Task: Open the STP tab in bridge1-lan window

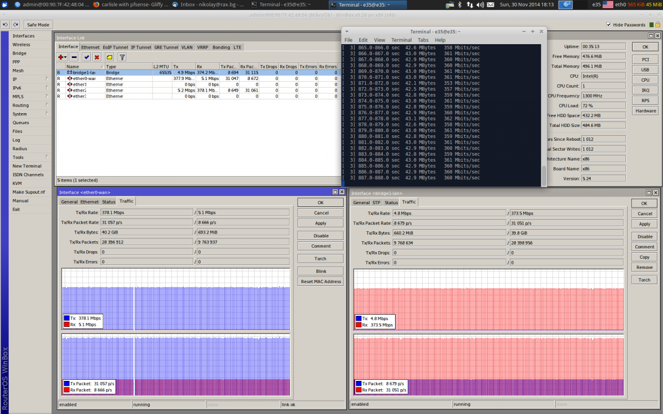Action: coord(376,203)
